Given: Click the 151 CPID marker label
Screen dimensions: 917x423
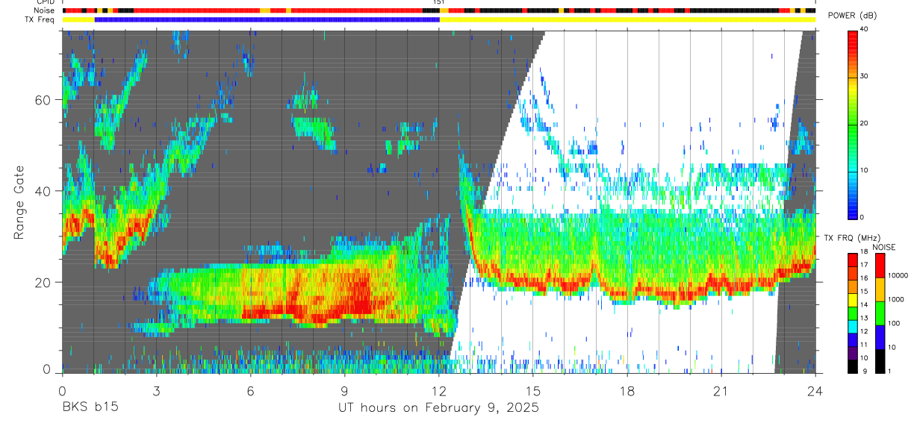Looking at the screenshot, I should coord(439,3).
